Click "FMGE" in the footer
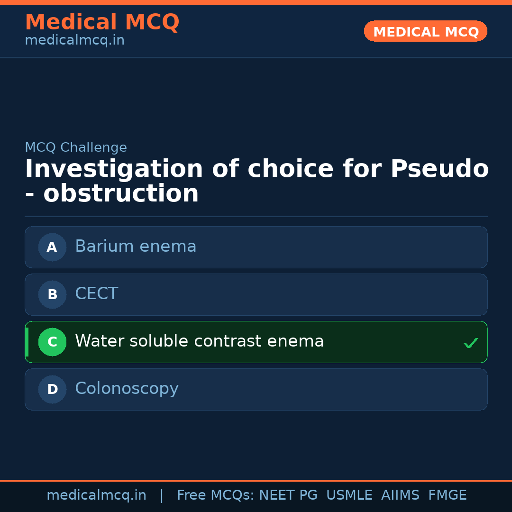The height and width of the screenshot is (512, 512). coord(447,495)
